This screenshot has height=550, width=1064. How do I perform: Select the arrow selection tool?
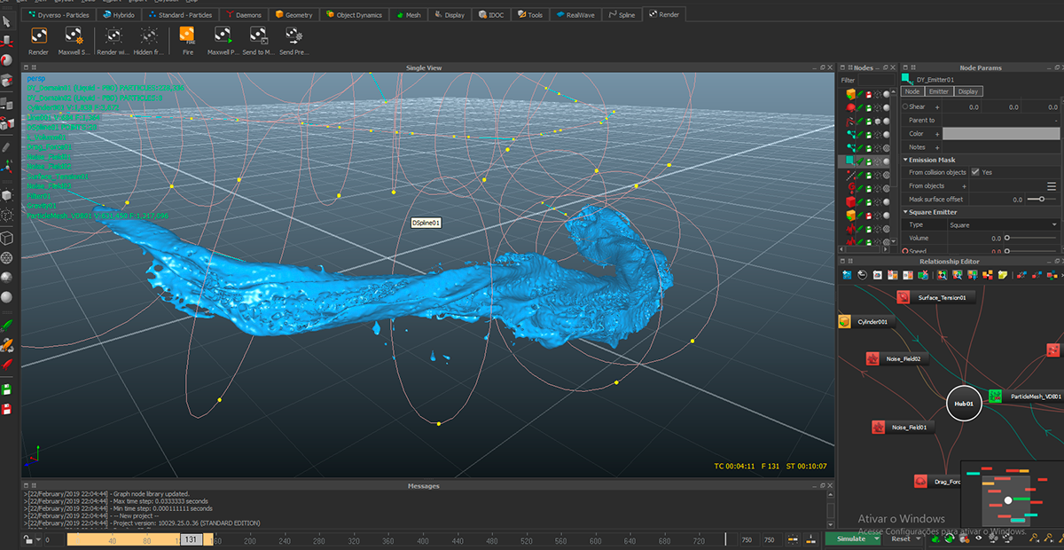tap(6, 20)
